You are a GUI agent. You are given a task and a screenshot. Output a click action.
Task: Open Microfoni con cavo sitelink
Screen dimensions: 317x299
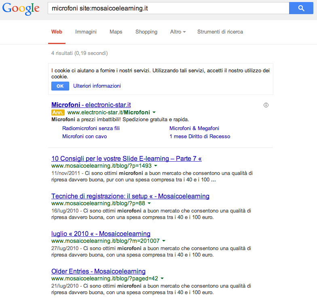85,137
